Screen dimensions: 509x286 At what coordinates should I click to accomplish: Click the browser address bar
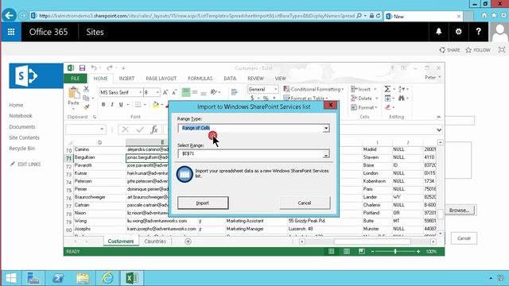tap(196, 16)
